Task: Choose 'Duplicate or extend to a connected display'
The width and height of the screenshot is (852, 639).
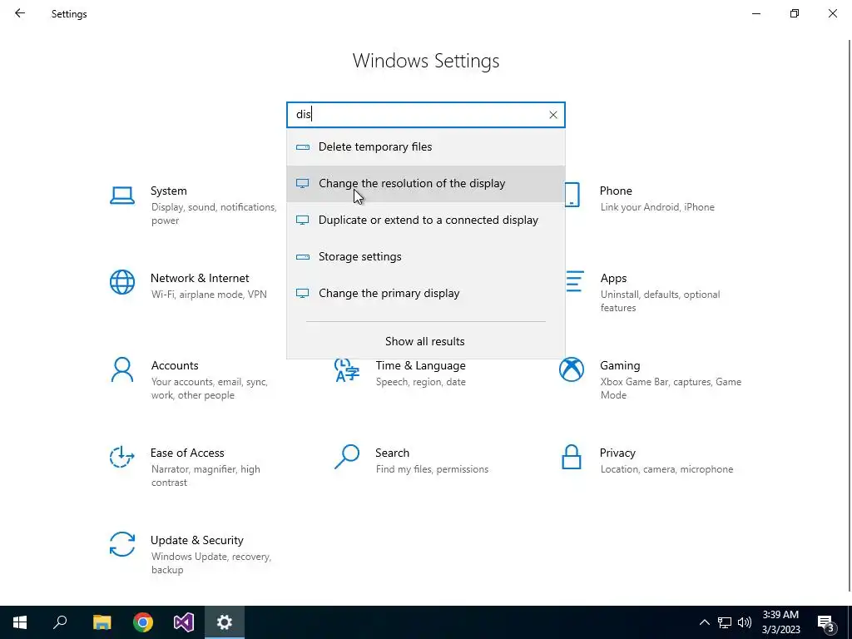Action: 426,220
